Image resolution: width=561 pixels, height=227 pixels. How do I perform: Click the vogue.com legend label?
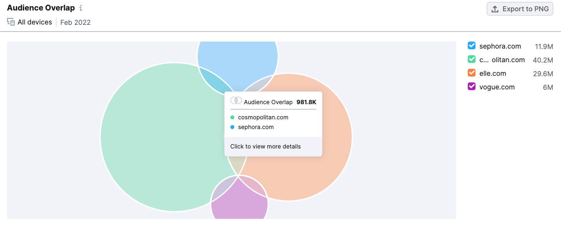click(x=497, y=87)
